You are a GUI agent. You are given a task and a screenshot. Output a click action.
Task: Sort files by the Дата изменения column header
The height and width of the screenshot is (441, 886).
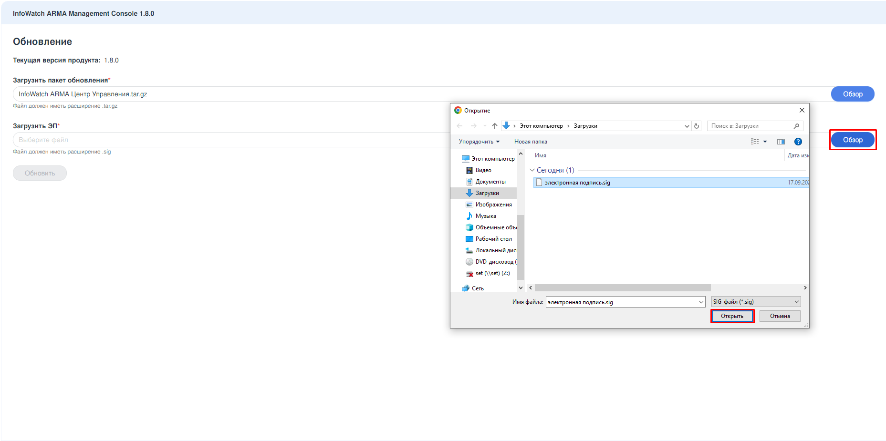coord(798,155)
